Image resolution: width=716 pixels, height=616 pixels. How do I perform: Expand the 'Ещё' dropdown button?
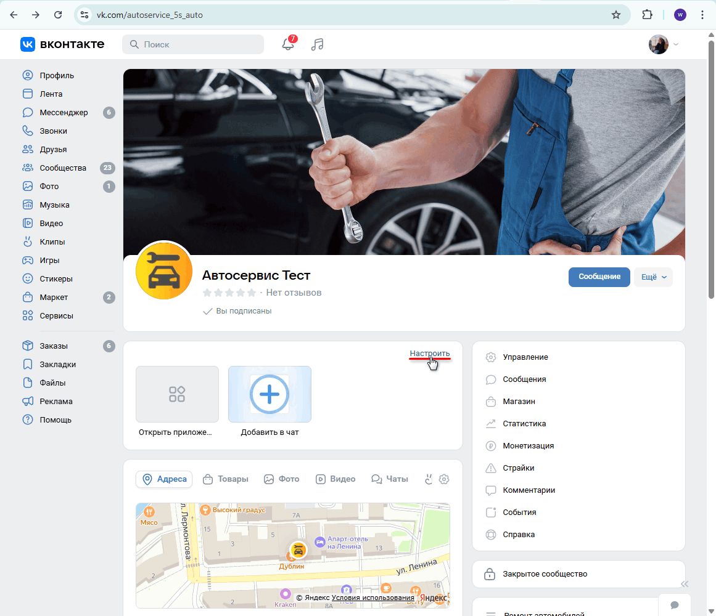(x=653, y=277)
